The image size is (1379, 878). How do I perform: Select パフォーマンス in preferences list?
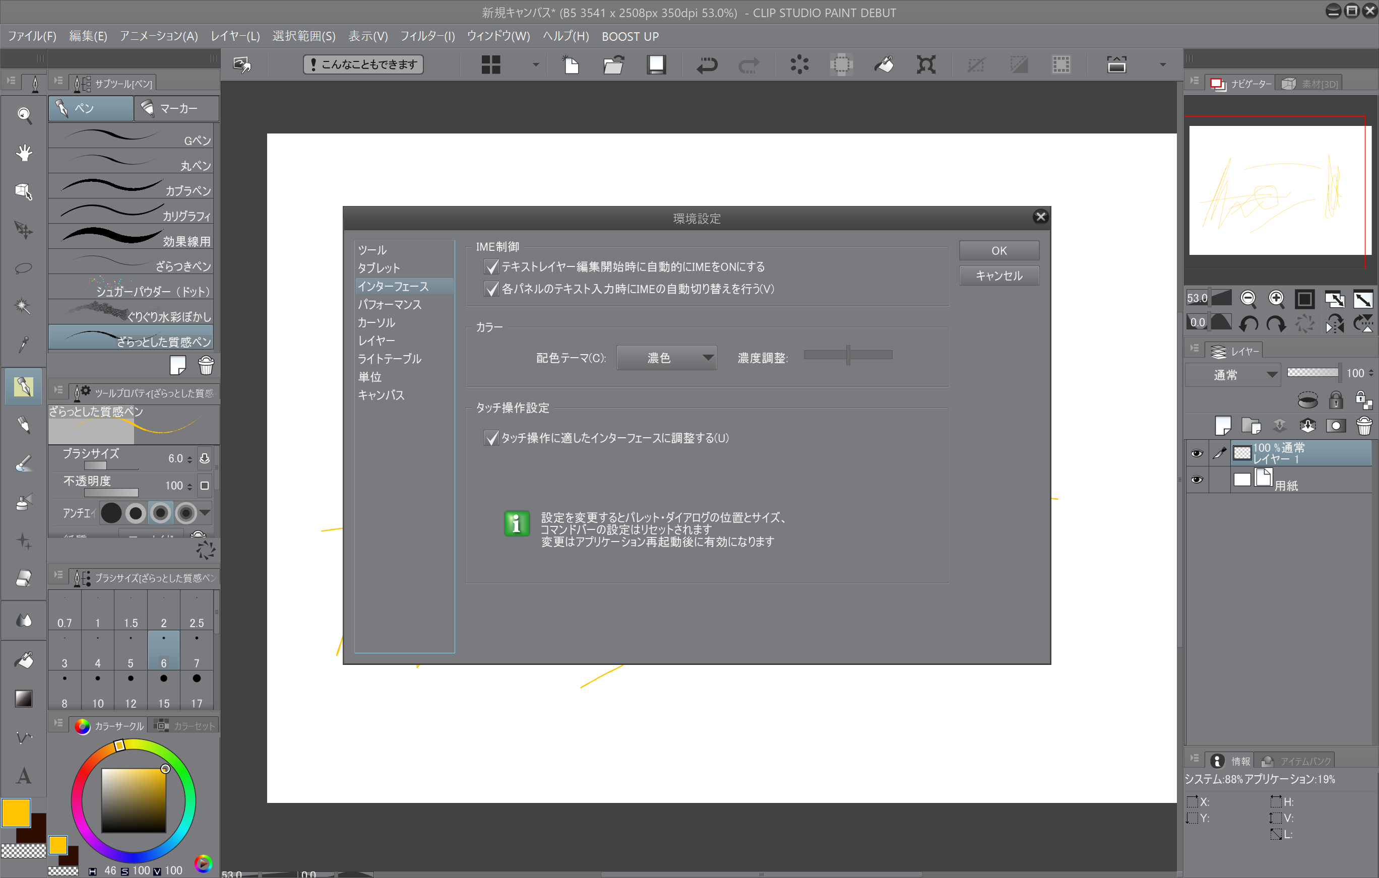click(x=390, y=304)
